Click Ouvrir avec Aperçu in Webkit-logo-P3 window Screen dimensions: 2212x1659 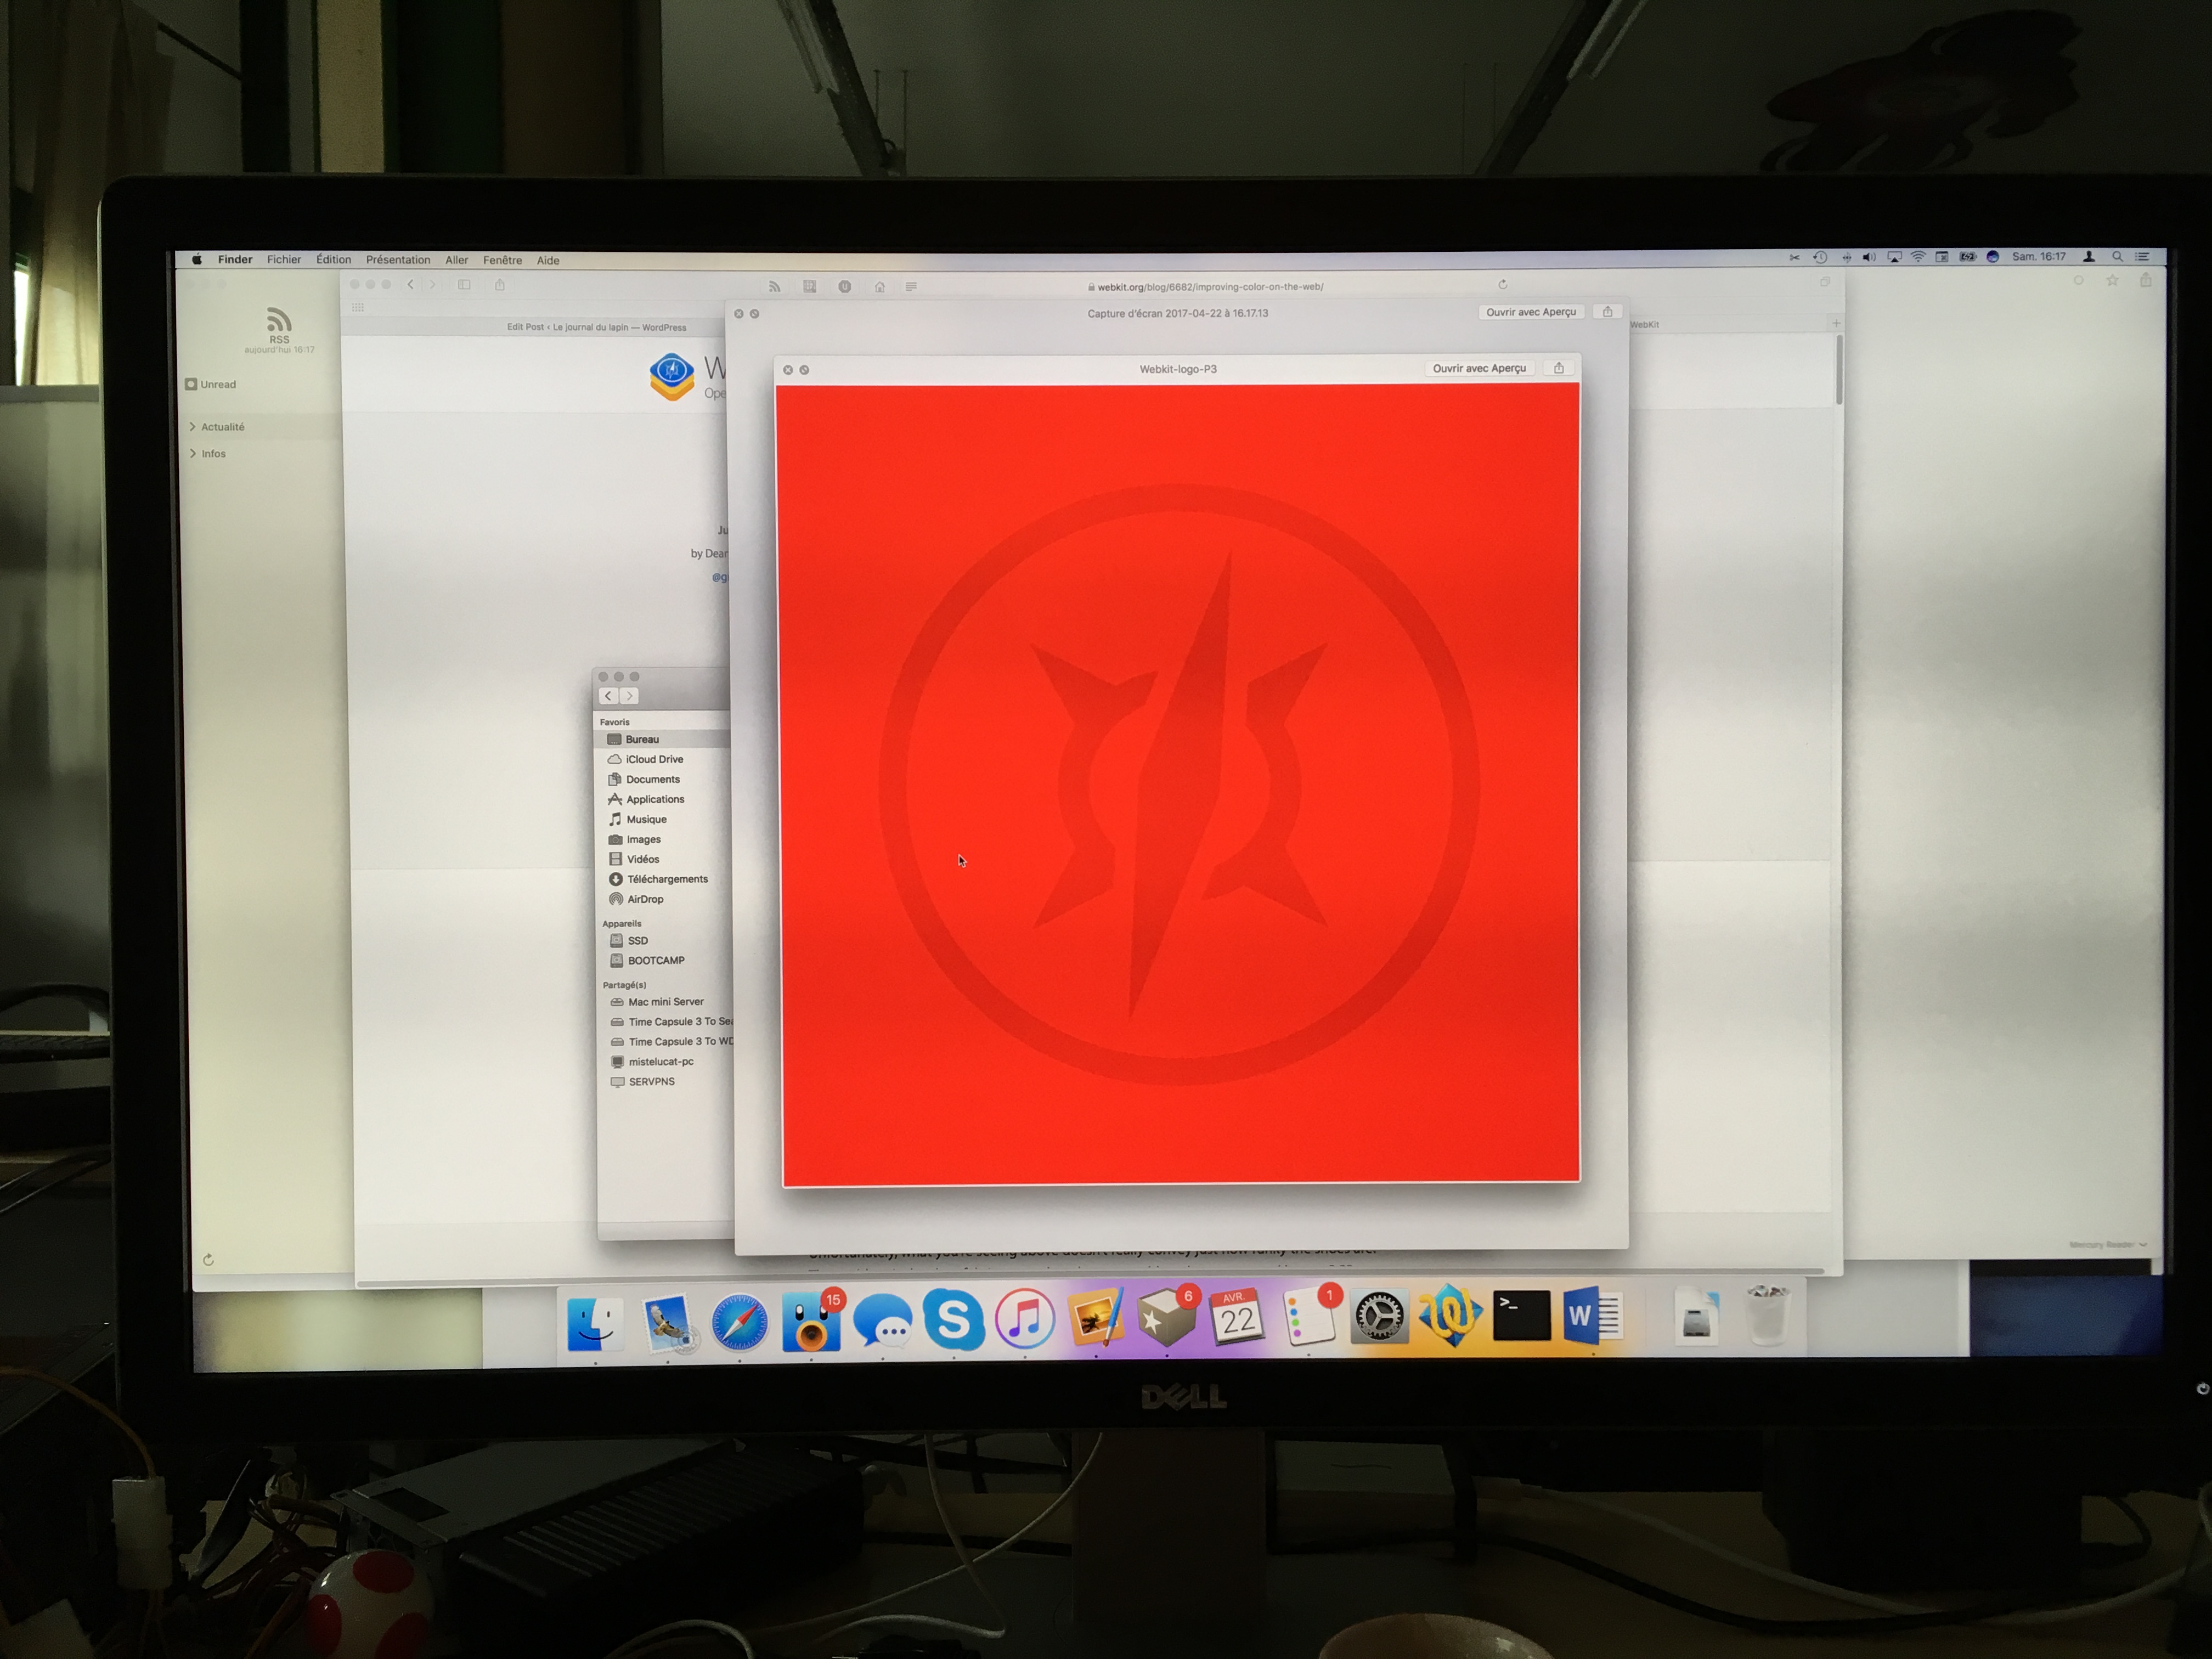click(1479, 369)
